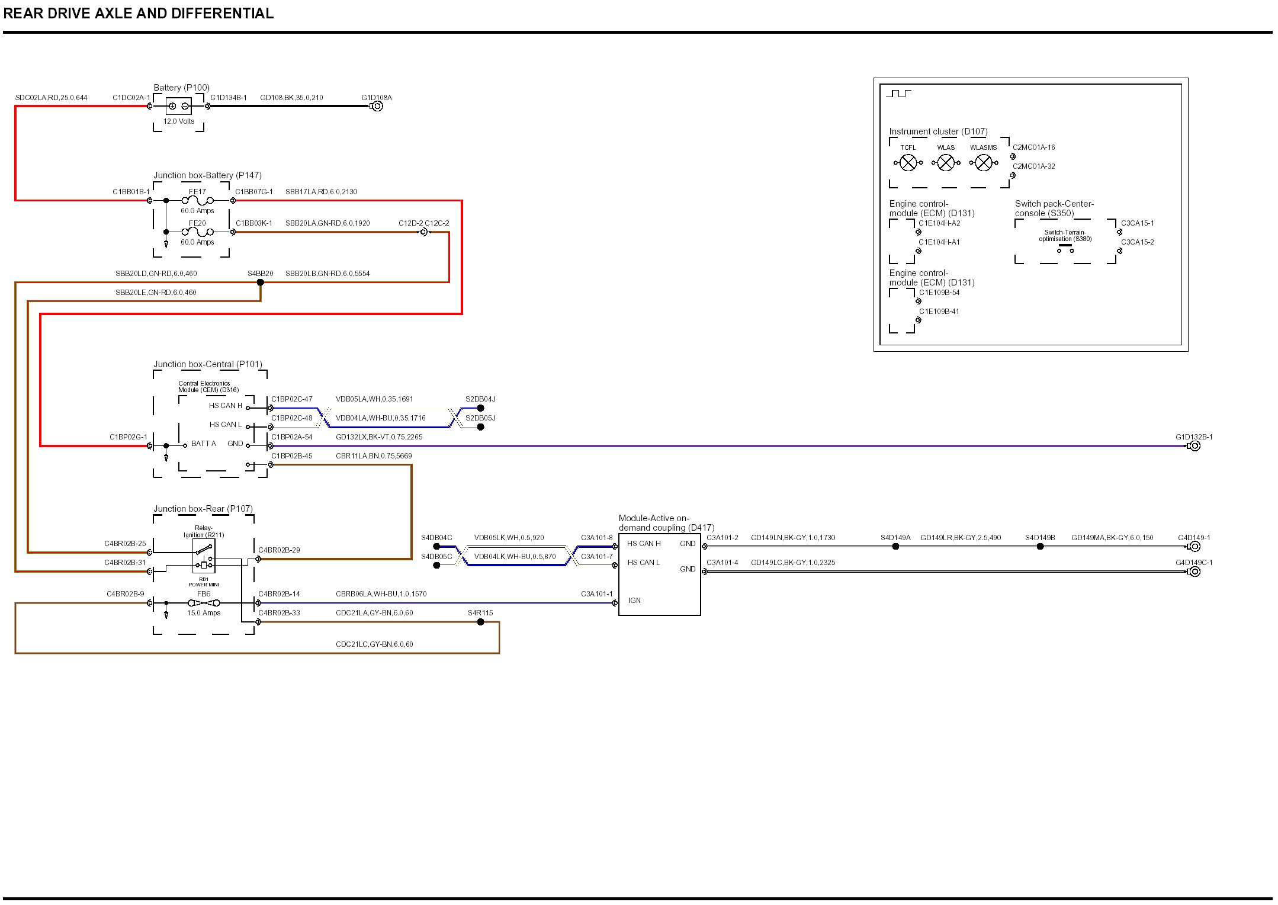The height and width of the screenshot is (905, 1278).
Task: Click the Ignition relay R211 symbol
Action: 204,557
